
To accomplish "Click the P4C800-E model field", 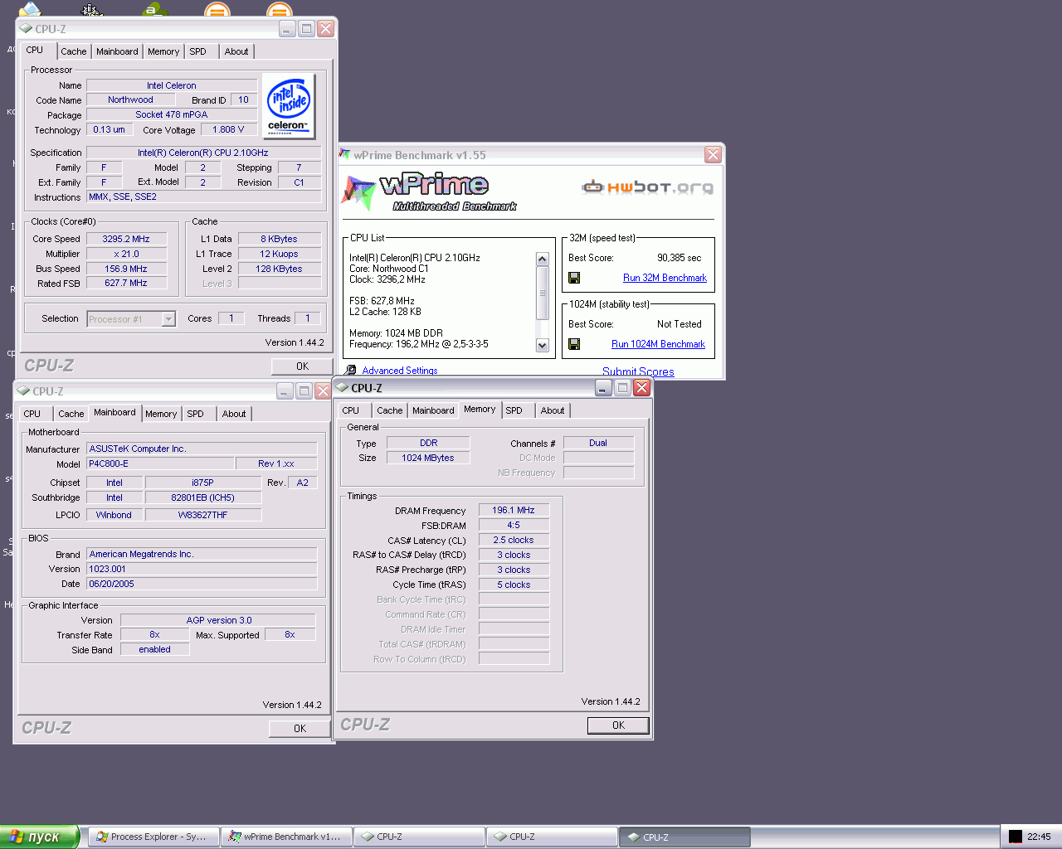I will pyautogui.click(x=159, y=463).
